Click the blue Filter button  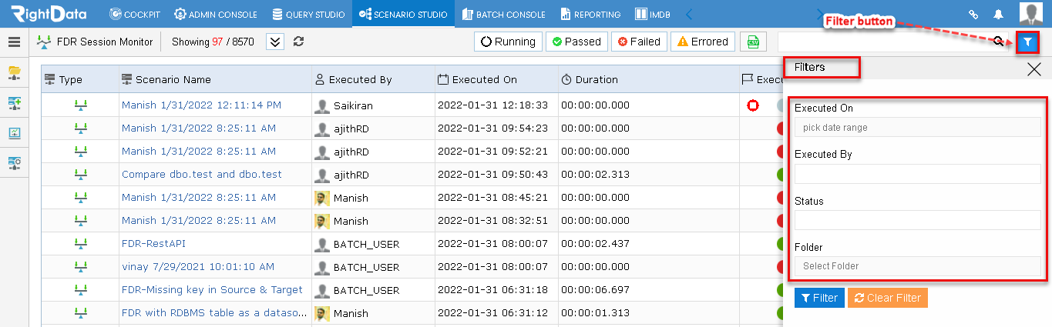tap(819, 298)
